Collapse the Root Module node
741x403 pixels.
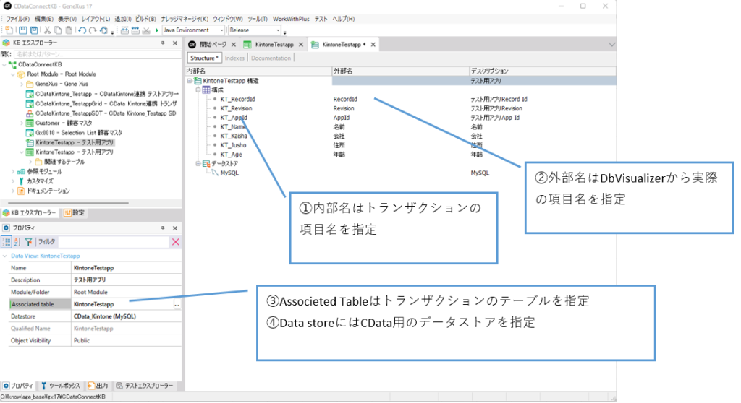[13, 74]
